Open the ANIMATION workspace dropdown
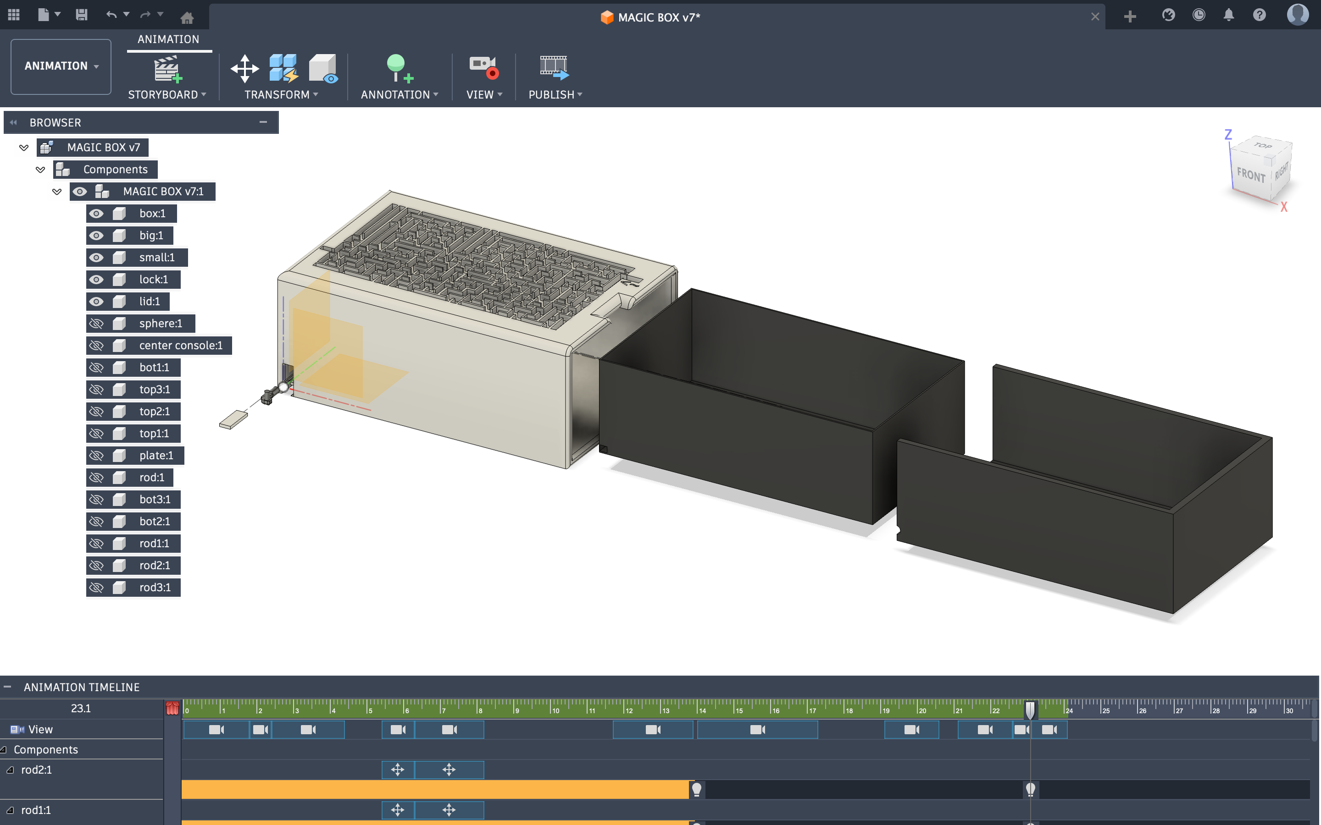This screenshot has width=1321, height=825. tap(61, 66)
